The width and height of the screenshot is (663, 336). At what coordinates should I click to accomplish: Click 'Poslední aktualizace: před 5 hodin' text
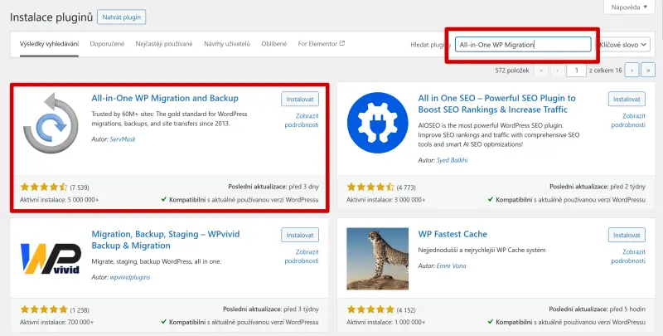(598, 309)
